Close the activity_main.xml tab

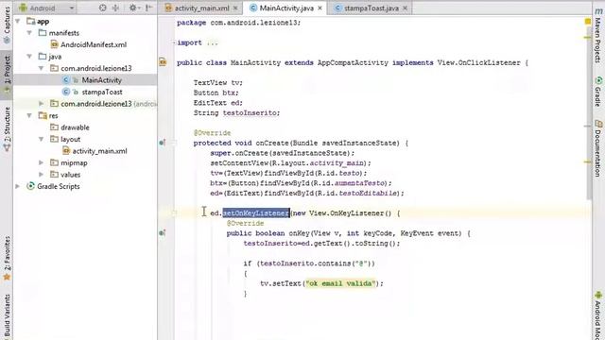click(235, 8)
